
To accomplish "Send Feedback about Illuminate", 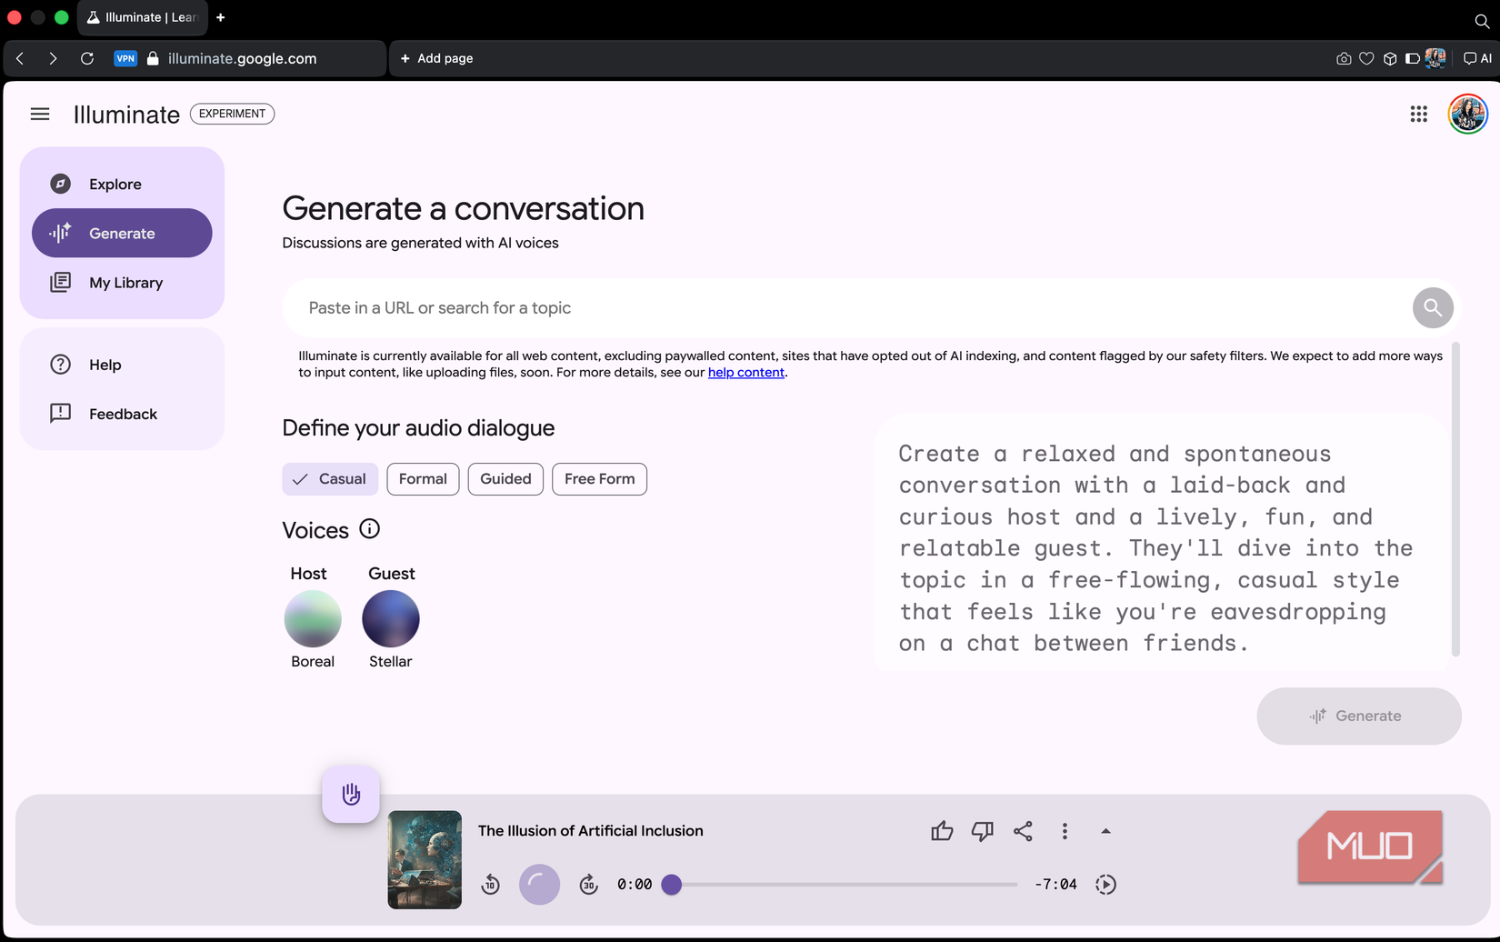I will coord(122,414).
